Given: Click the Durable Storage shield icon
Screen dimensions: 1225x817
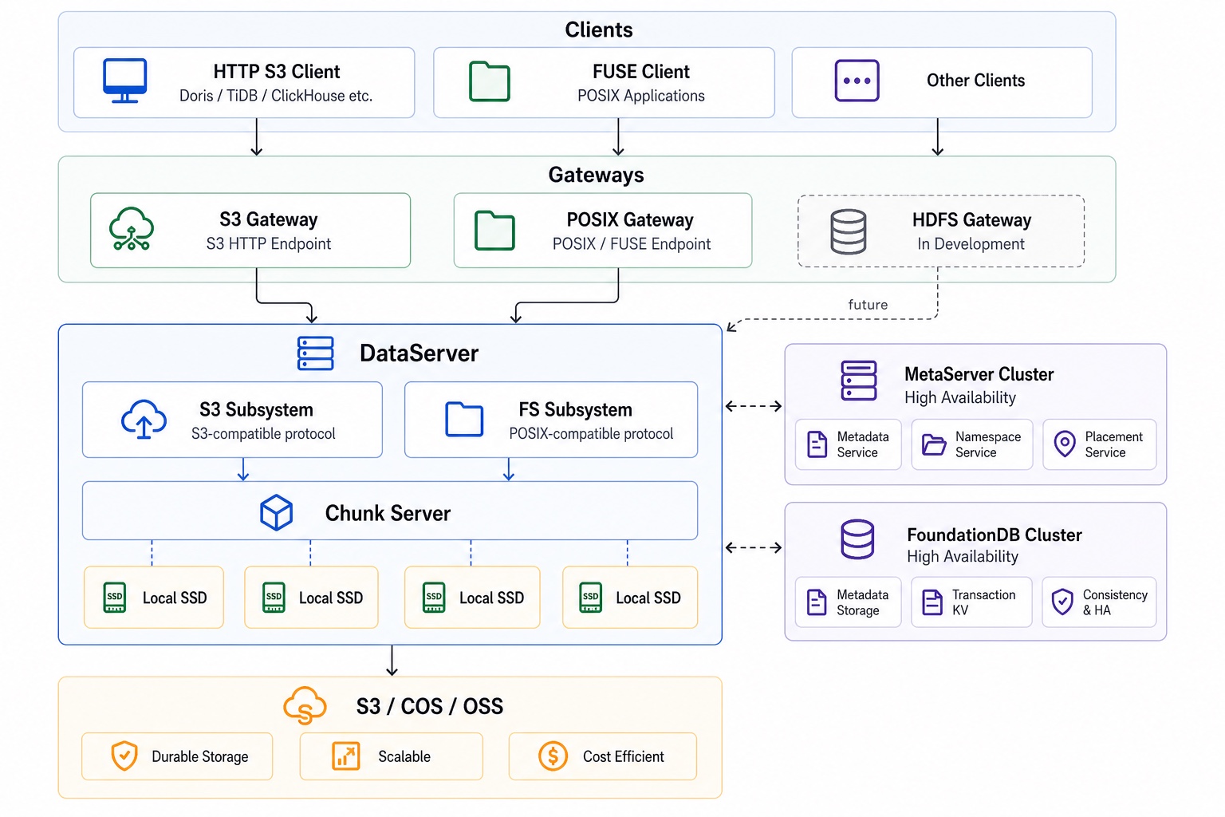Looking at the screenshot, I should [x=124, y=756].
